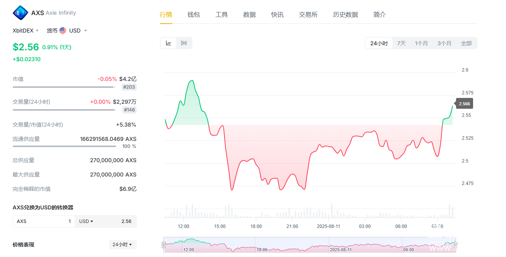Click the #203 market cap rank badge
The image size is (506, 257).
(x=129, y=87)
